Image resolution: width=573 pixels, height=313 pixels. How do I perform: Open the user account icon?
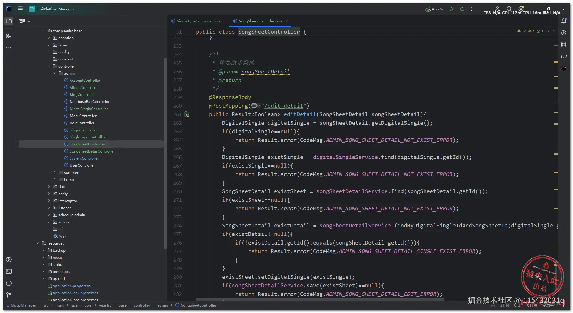497,9
